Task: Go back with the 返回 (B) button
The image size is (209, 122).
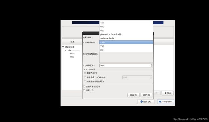Action: 146,102
